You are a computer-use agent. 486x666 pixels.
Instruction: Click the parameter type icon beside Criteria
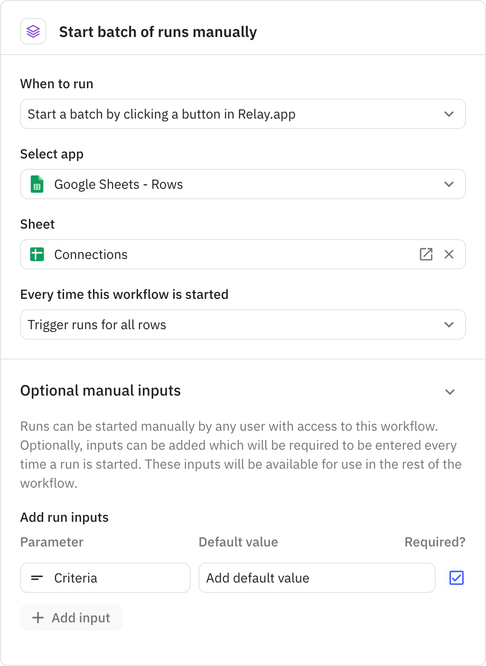click(37, 578)
